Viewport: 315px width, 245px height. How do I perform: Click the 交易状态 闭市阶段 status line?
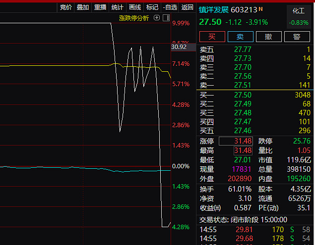point(243,220)
